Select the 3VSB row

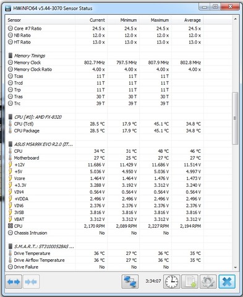click(119, 212)
